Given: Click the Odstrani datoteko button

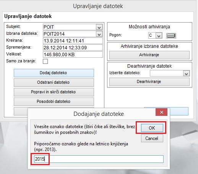Looking at the screenshot, I should 54,82.
